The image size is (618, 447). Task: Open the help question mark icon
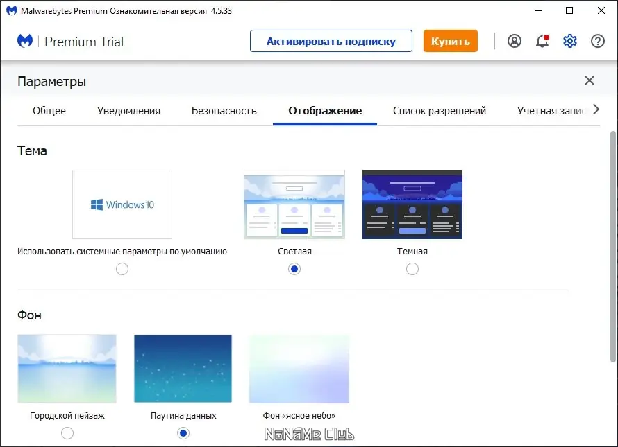pos(598,41)
